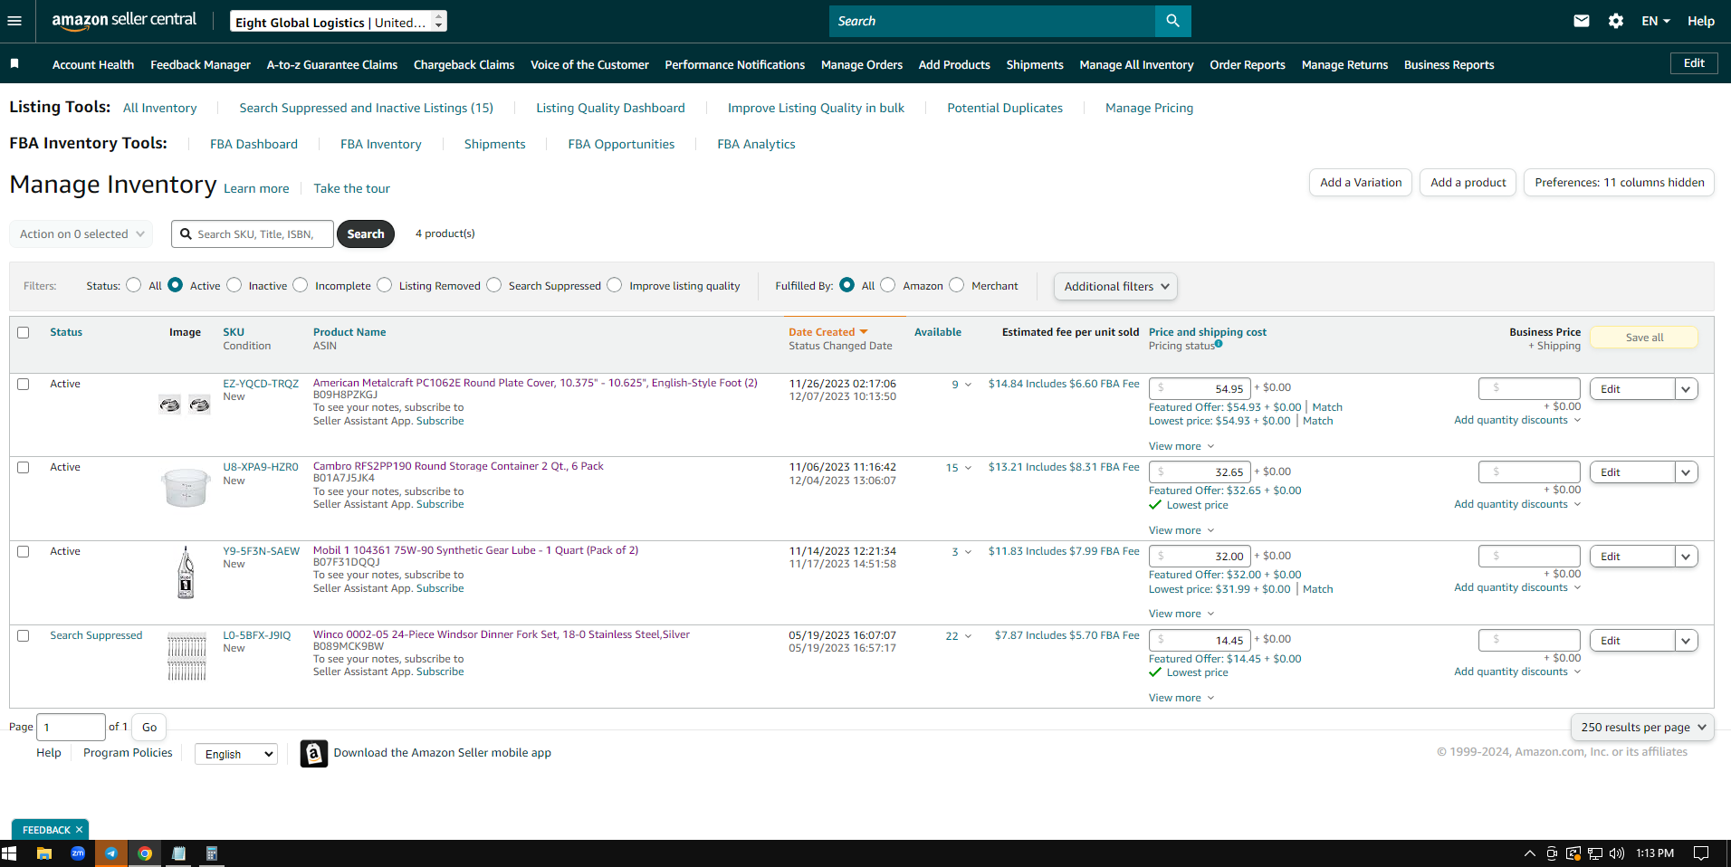Click the search magnifier button in header
Image resolution: width=1731 pixels, height=867 pixels.
(x=1172, y=21)
